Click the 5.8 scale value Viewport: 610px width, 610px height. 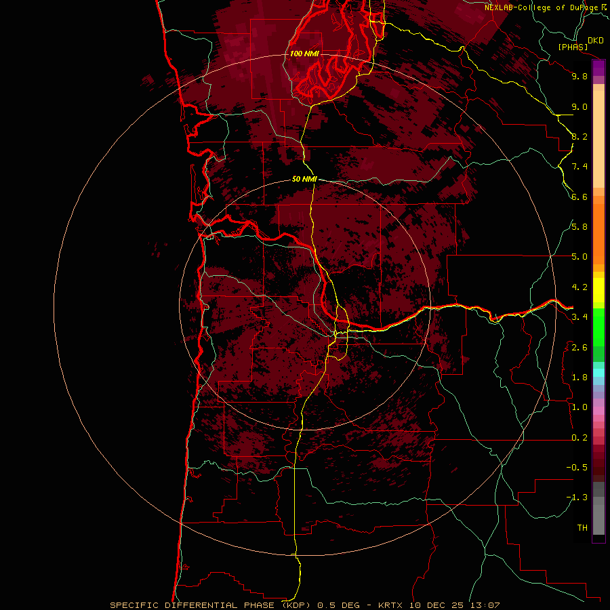[579, 227]
